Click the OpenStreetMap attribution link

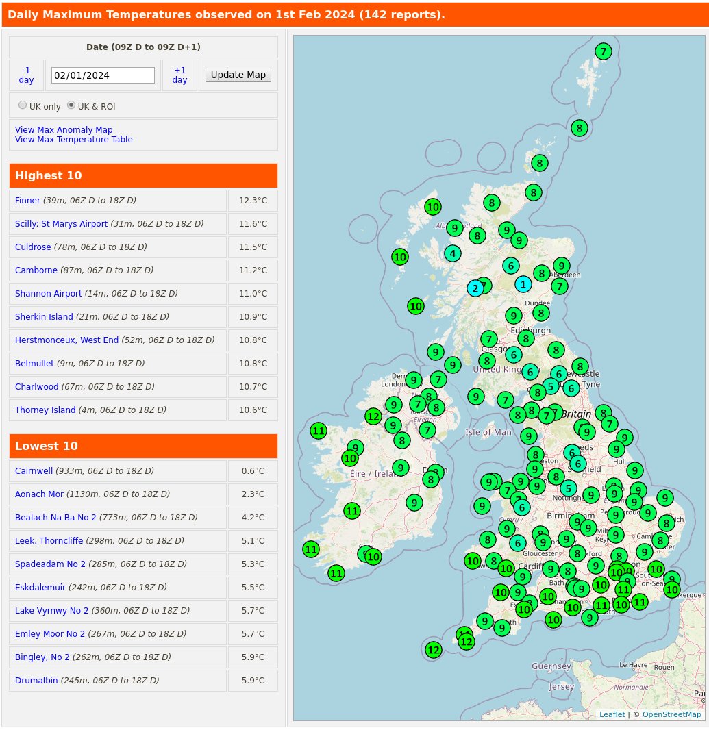click(671, 714)
